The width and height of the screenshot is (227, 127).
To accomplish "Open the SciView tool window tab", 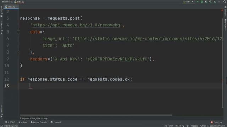I will tap(225, 11).
